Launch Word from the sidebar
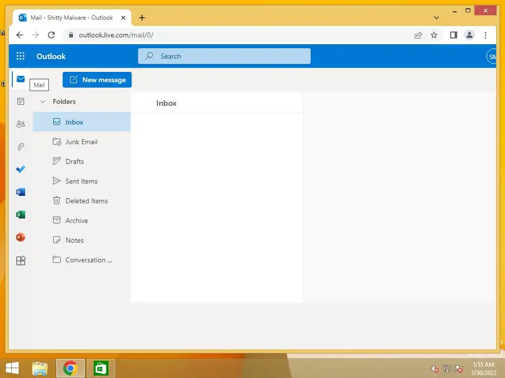This screenshot has height=378, width=505. [21, 192]
